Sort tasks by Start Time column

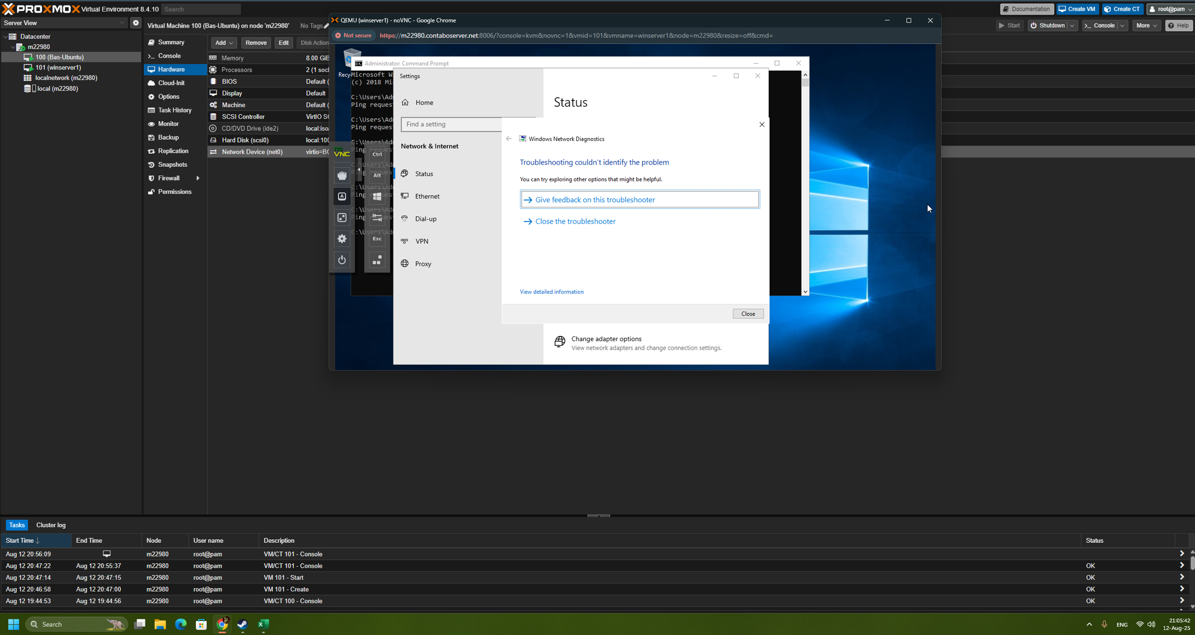35,541
